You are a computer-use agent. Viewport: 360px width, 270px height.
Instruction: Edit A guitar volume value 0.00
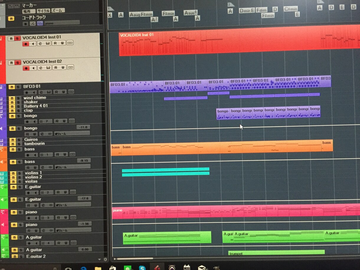pyautogui.click(x=85, y=249)
